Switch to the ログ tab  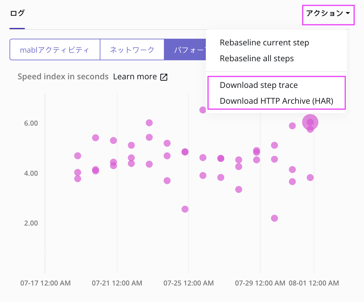click(x=17, y=13)
